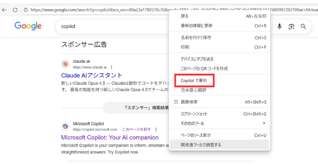This screenshot has width=318, height=166.
Task: Open site info lock icon in address bar
Action: click(x=26, y=10)
